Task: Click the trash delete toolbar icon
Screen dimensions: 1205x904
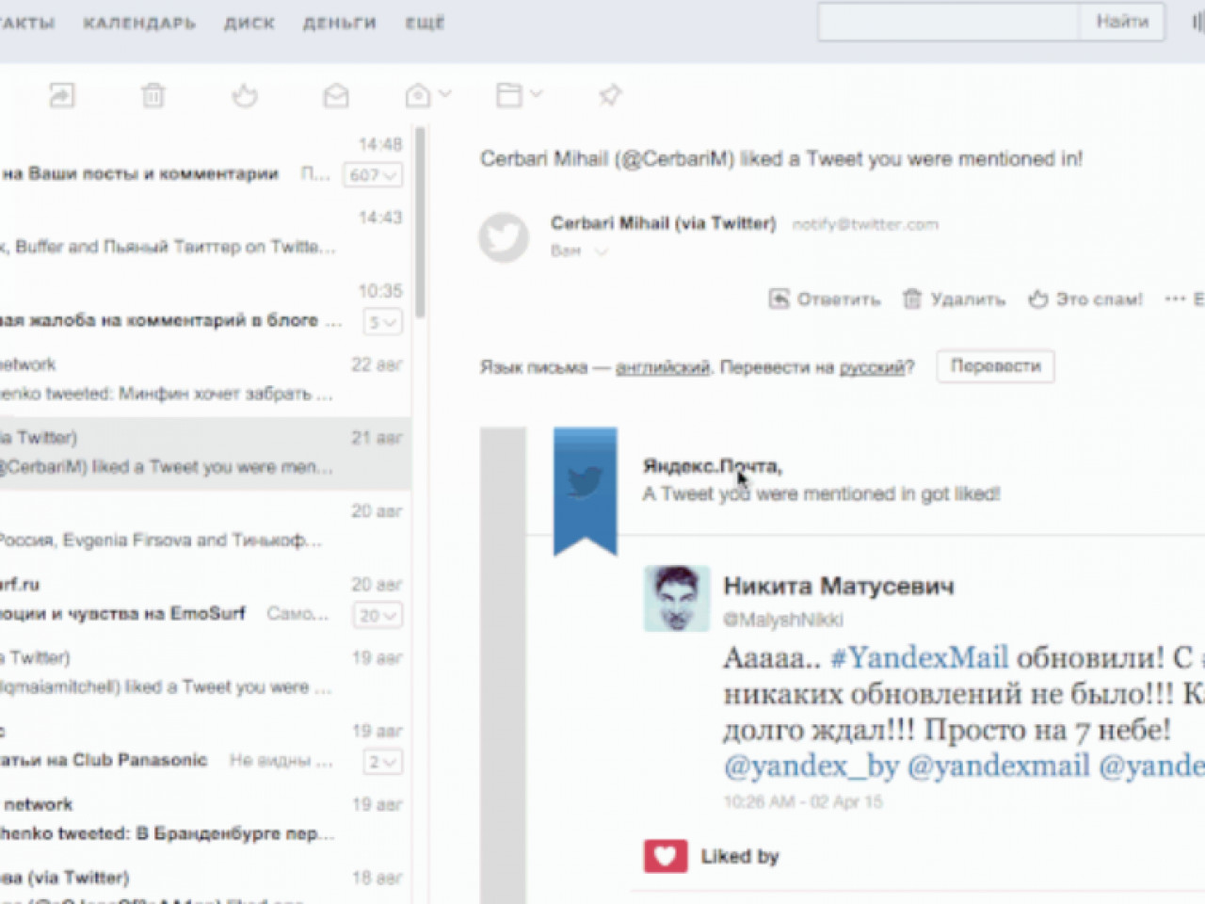Action: (153, 95)
